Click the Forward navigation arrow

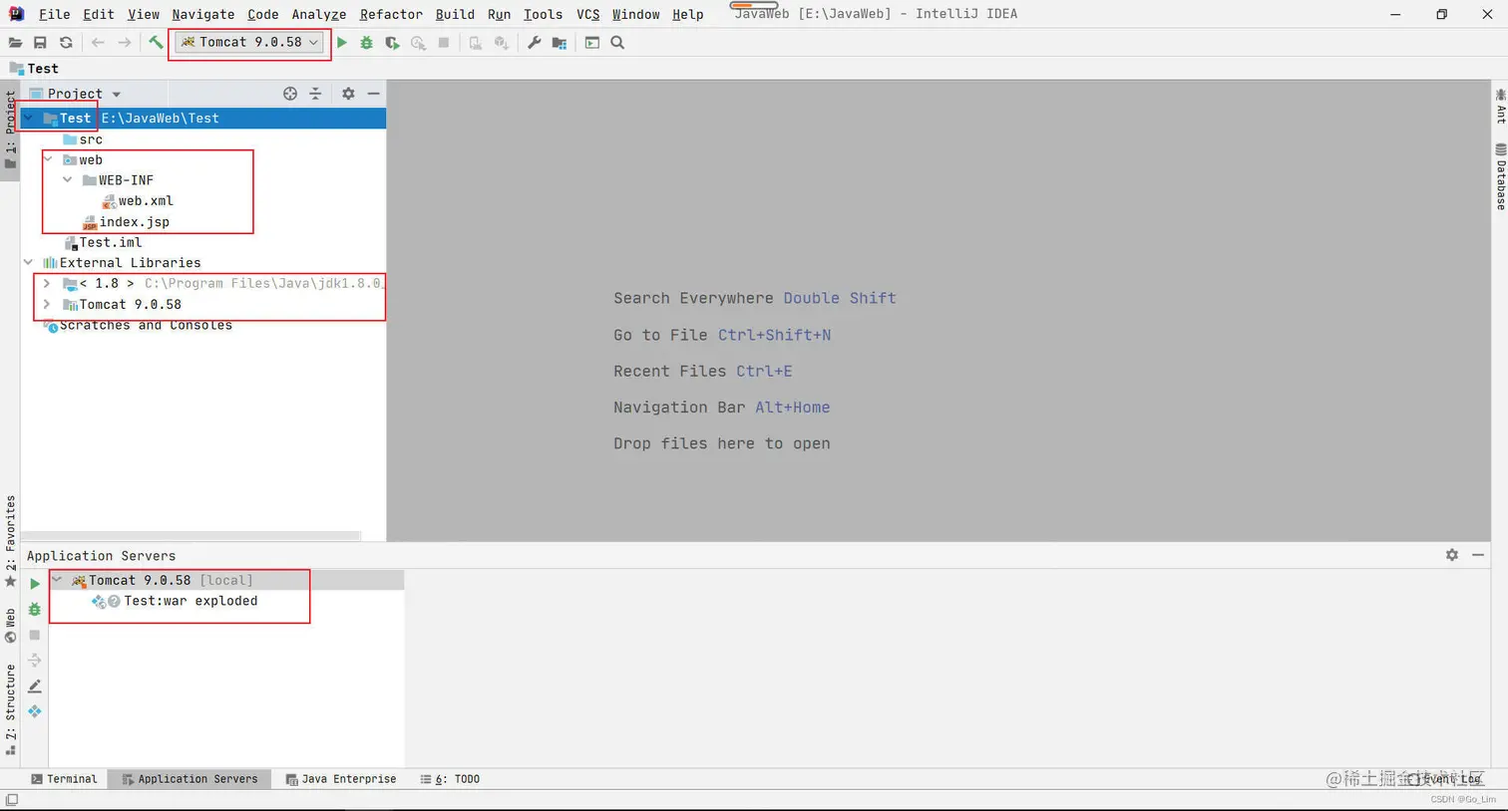[x=124, y=43]
